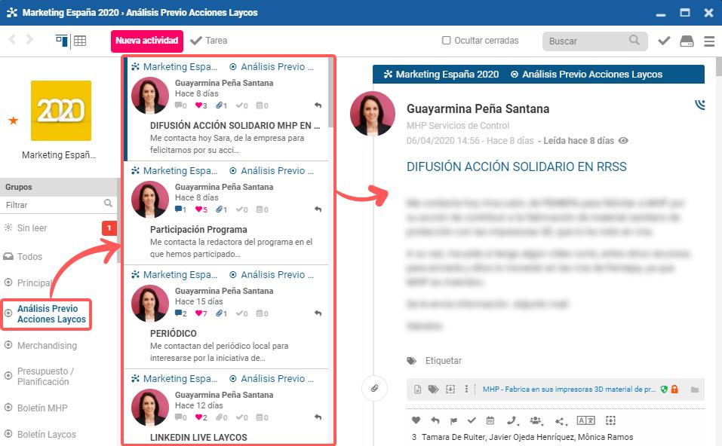The width and height of the screenshot is (722, 446).
Task: Like the activity with the heart
Action: click(x=416, y=420)
